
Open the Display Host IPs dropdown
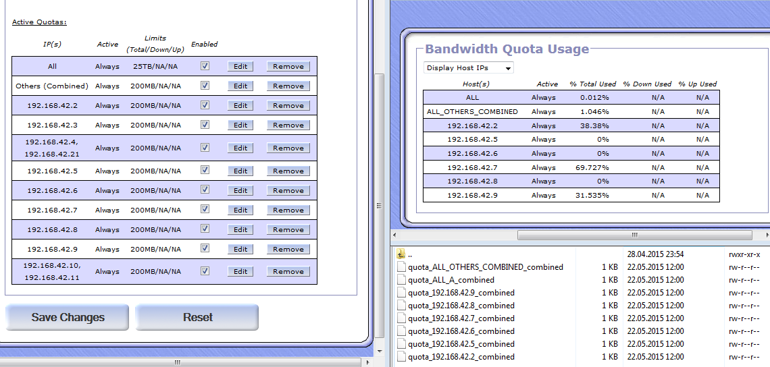[469, 67]
